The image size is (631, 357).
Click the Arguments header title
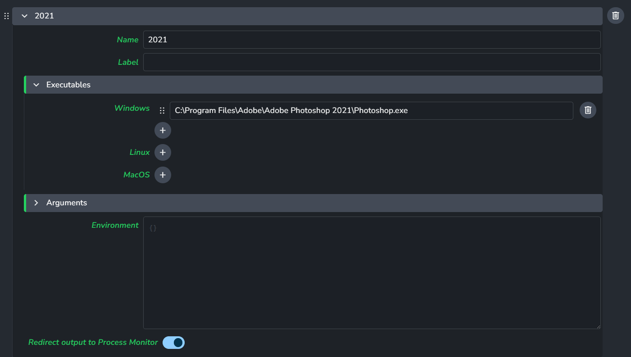pos(67,203)
